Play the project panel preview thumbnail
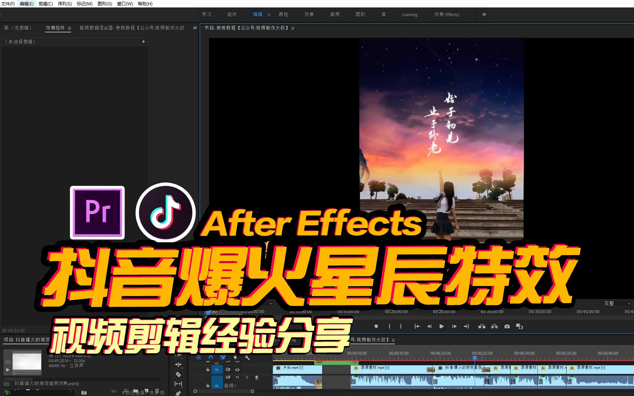This screenshot has width=634, height=396. click(8, 370)
